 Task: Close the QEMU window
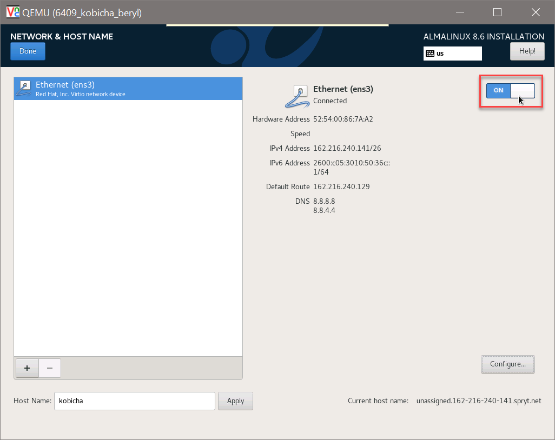(x=536, y=12)
